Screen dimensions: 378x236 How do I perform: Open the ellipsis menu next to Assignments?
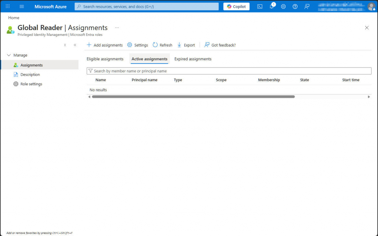(117, 27)
